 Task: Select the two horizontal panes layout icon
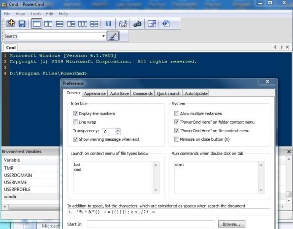(60, 24)
